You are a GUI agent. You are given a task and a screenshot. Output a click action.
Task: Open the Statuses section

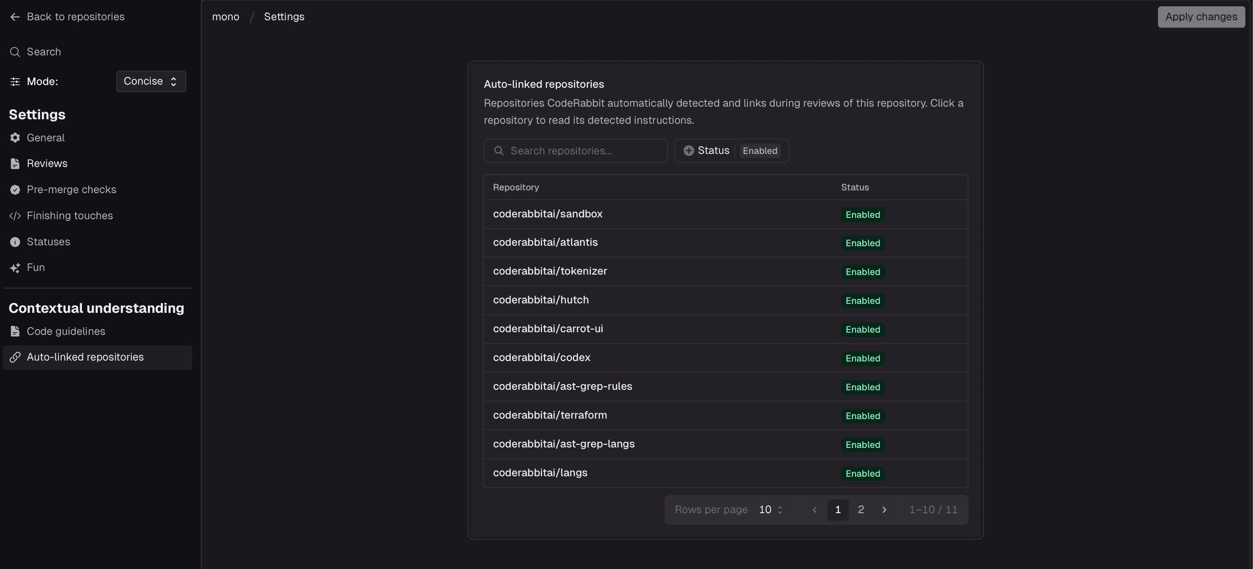(x=97, y=242)
